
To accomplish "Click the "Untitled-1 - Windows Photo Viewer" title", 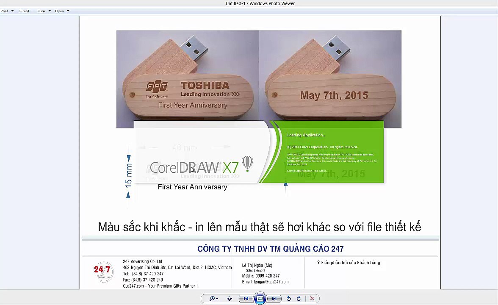I will 260,3.
